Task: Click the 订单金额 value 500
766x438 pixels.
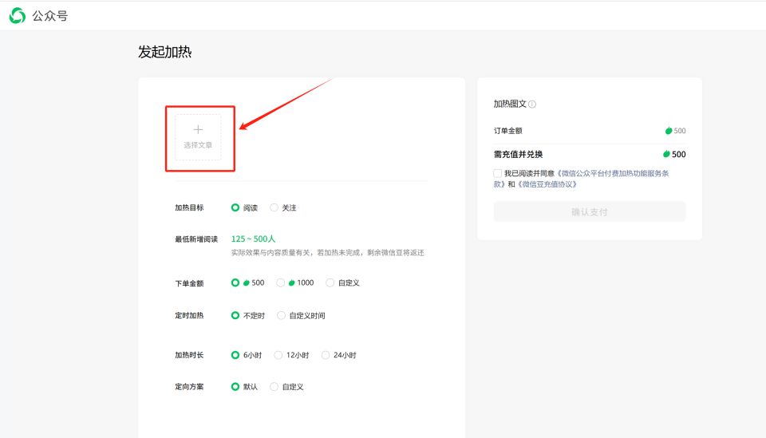Action: click(x=676, y=131)
